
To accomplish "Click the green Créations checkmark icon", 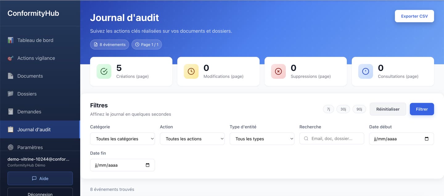I will coord(104,71).
